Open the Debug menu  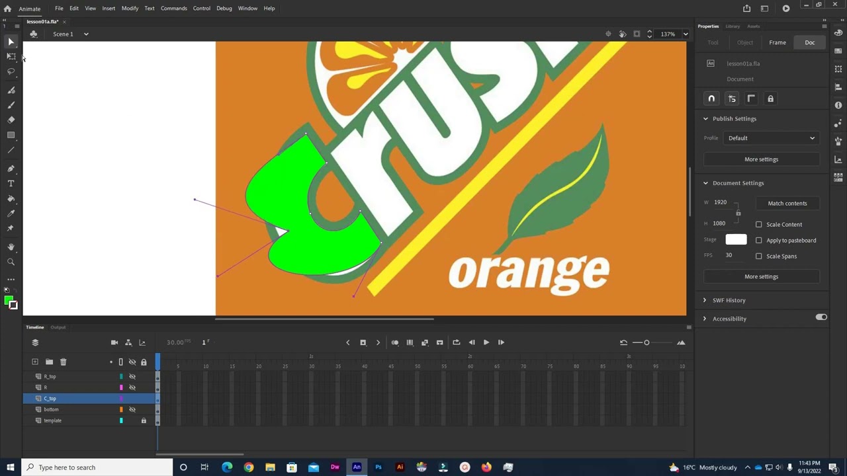coord(224,8)
